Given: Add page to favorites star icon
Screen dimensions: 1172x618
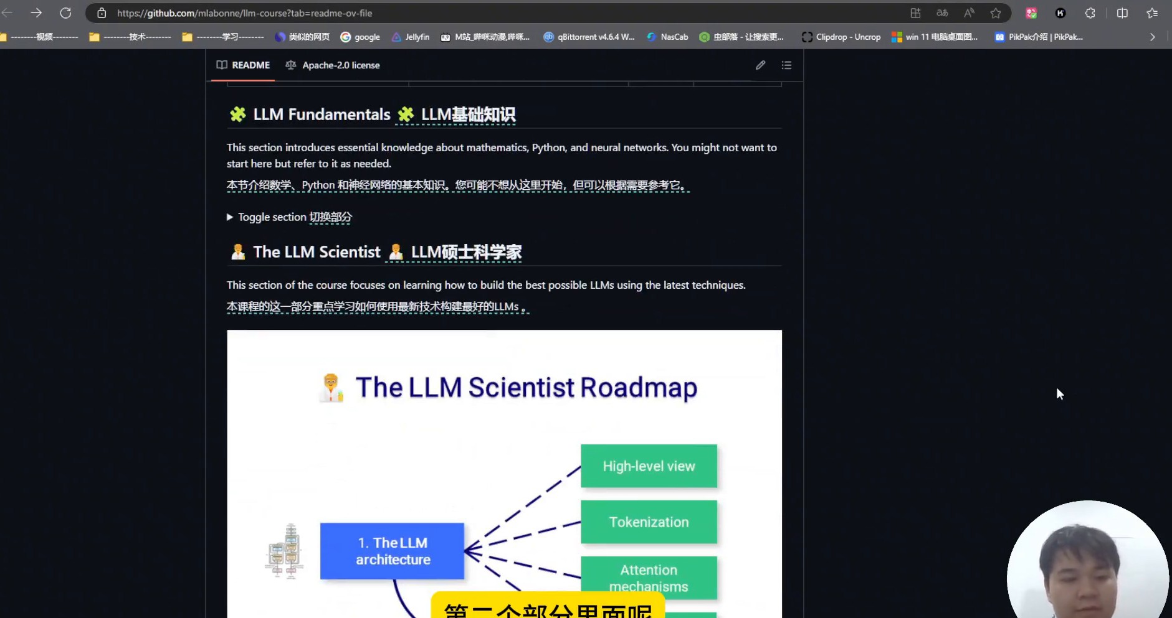Looking at the screenshot, I should click(x=996, y=13).
